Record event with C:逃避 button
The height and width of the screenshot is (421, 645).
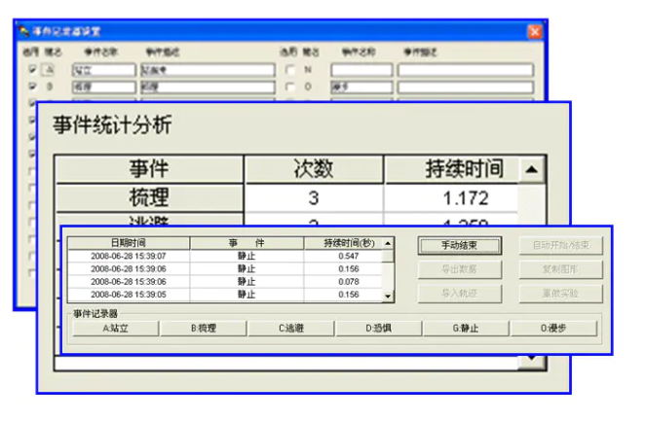click(291, 329)
